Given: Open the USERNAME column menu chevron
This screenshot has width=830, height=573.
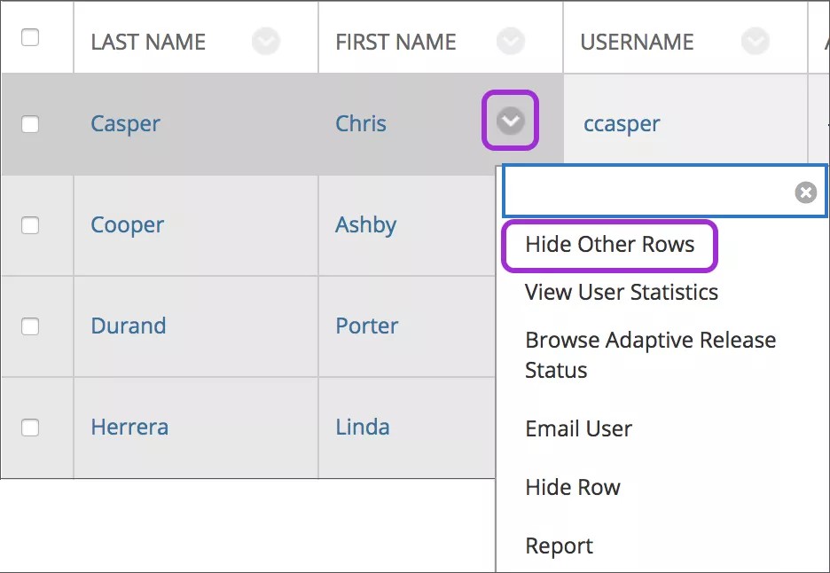Looking at the screenshot, I should [756, 41].
